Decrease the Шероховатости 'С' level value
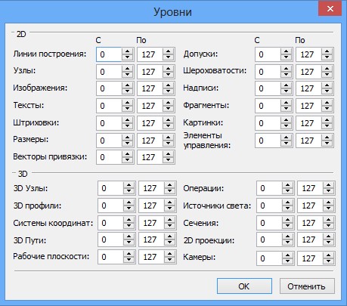This screenshot has width=347, height=306. [x=286, y=75]
